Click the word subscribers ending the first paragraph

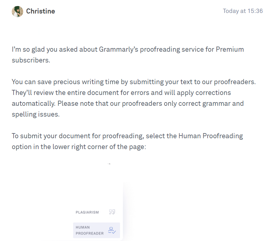tap(31, 60)
